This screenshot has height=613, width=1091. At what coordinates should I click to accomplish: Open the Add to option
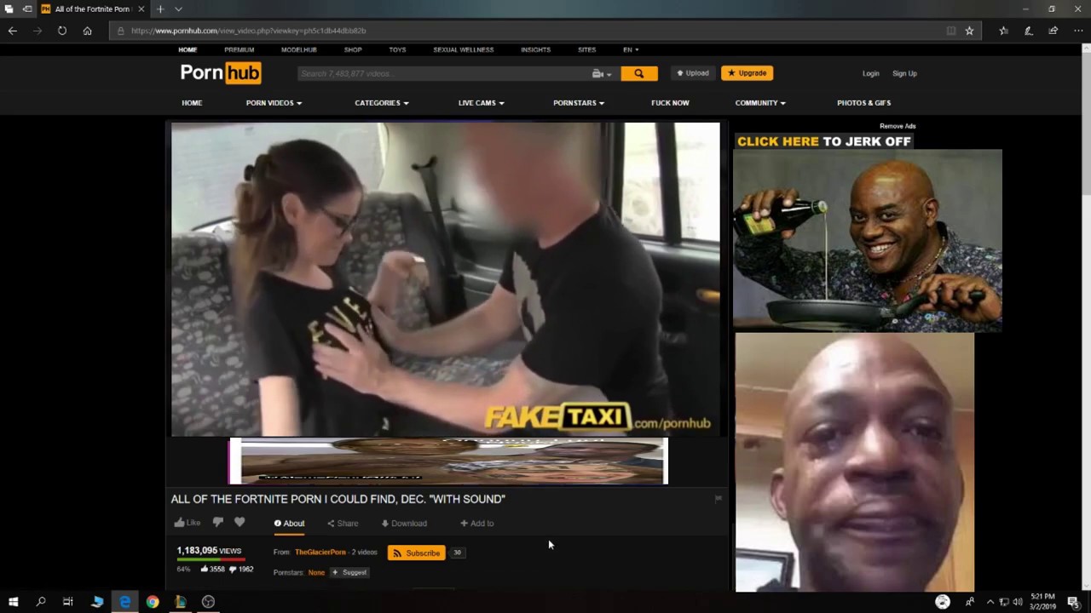coord(476,524)
